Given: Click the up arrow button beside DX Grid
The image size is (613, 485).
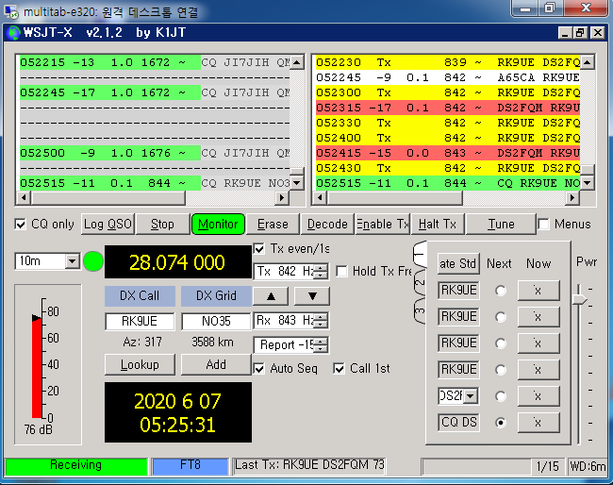Looking at the screenshot, I should pyautogui.click(x=271, y=296).
